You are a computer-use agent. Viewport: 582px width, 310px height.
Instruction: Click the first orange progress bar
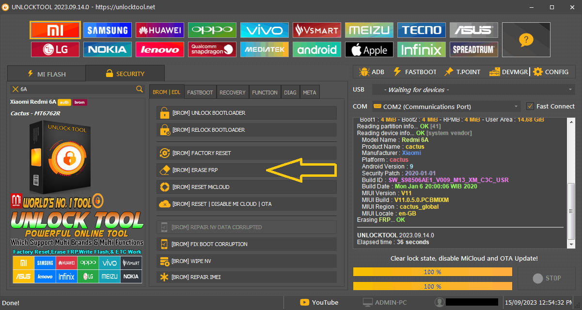click(432, 272)
